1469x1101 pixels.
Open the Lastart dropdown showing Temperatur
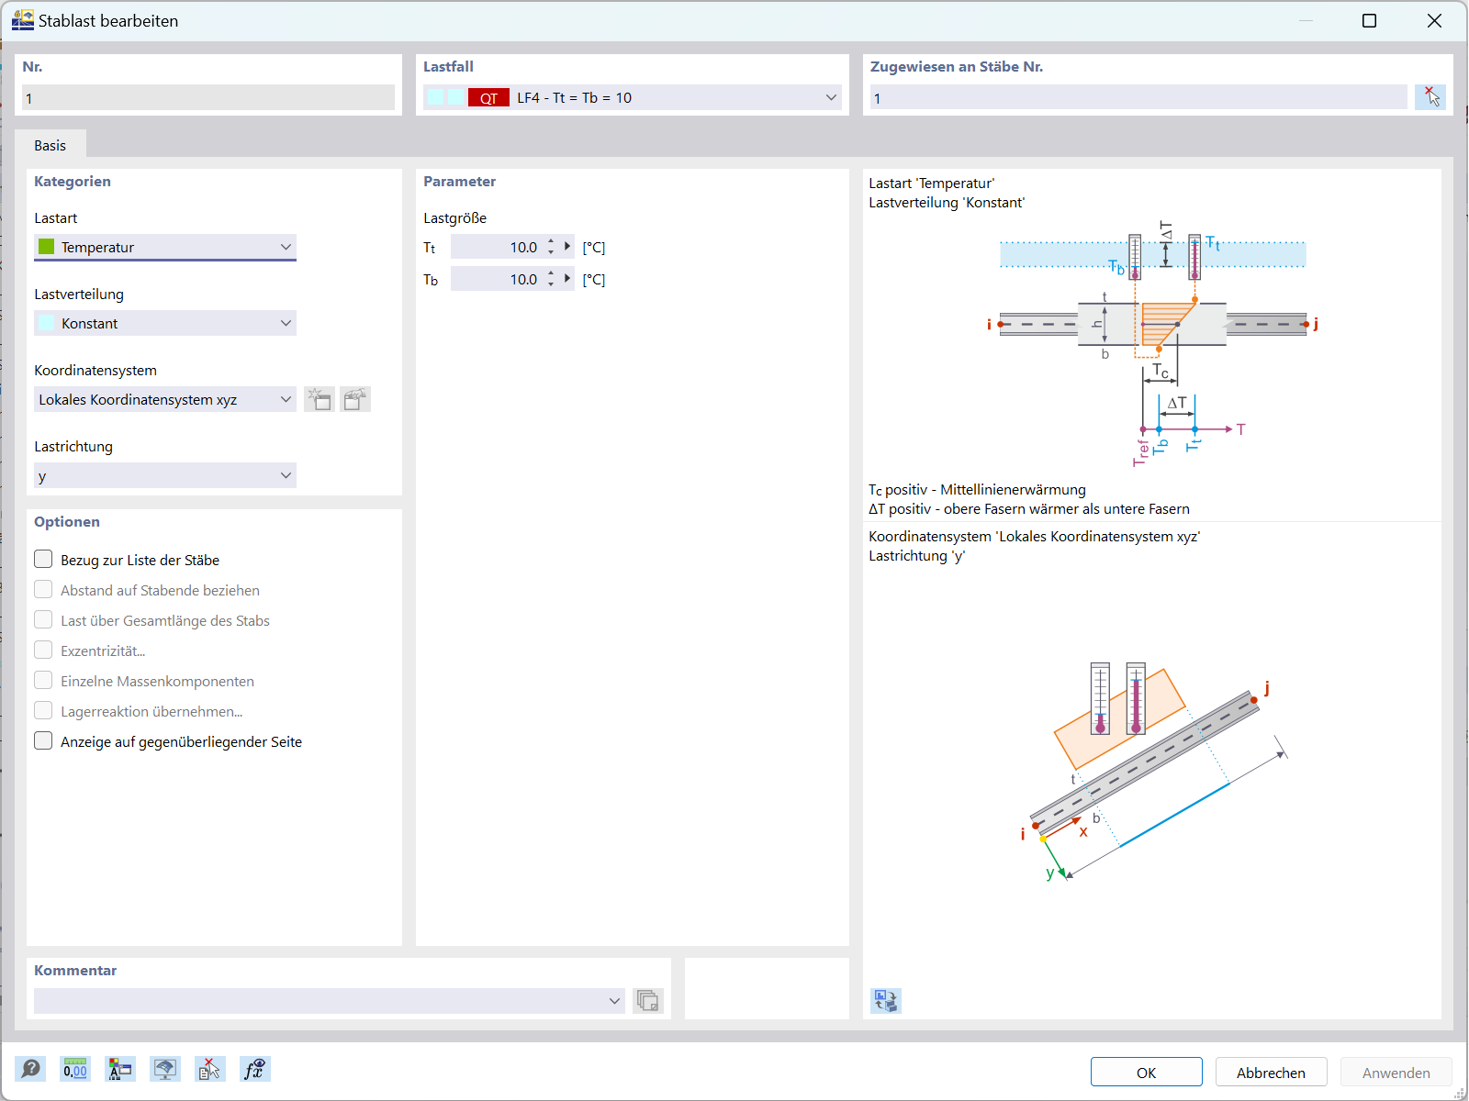click(286, 247)
